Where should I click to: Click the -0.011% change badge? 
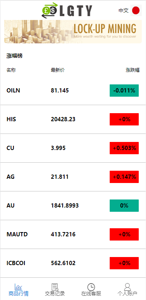(x=124, y=91)
